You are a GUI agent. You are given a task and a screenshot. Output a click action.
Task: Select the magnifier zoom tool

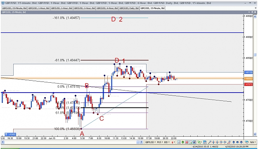(210, 142)
